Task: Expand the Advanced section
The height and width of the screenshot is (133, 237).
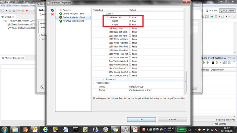Action: [x=104, y=79]
